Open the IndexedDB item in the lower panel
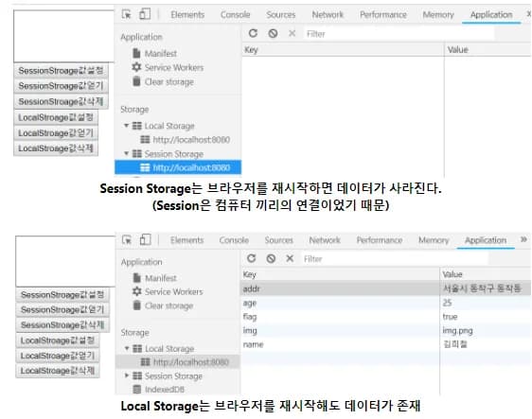The height and width of the screenshot is (419, 532). point(159,389)
